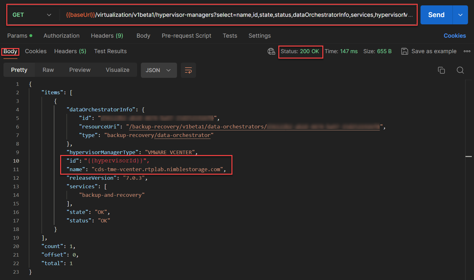Click Save as example text
The image size is (474, 280).
click(434, 51)
